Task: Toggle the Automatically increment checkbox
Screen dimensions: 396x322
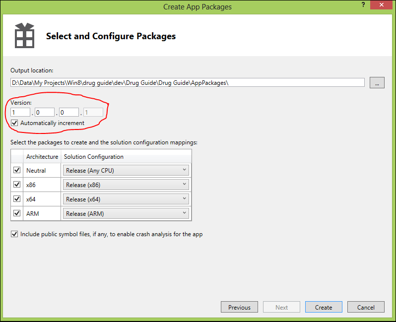Action: coord(14,123)
